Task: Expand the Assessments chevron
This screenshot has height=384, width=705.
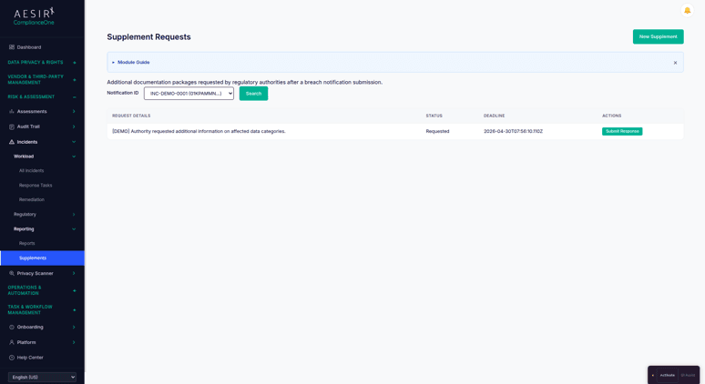Action: [x=74, y=111]
